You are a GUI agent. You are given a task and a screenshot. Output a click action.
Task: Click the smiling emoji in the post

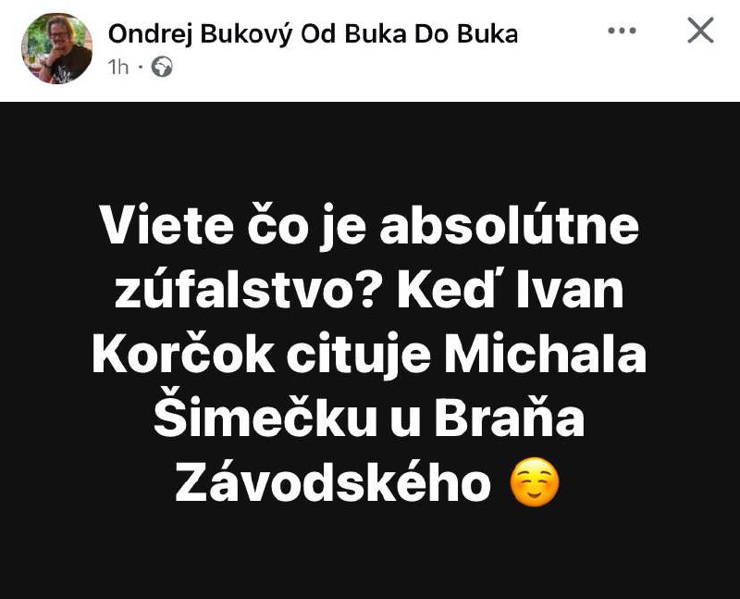(x=535, y=482)
